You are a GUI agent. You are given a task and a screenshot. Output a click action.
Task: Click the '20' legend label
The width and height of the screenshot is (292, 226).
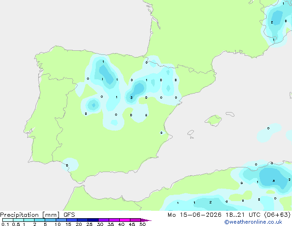(x=79, y=224)
